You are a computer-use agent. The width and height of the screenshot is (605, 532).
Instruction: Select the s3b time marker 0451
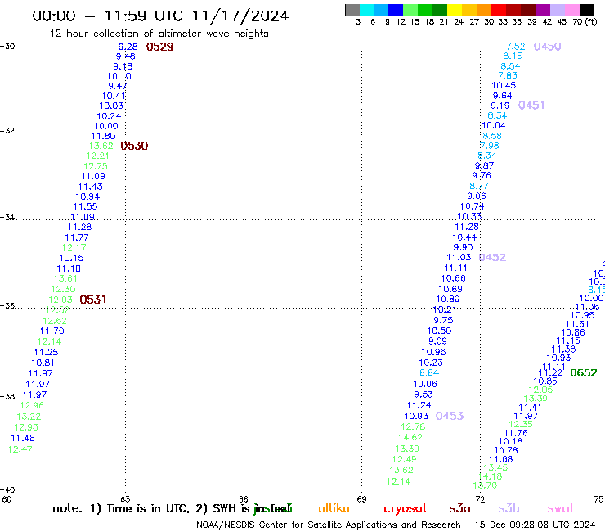tap(531, 105)
